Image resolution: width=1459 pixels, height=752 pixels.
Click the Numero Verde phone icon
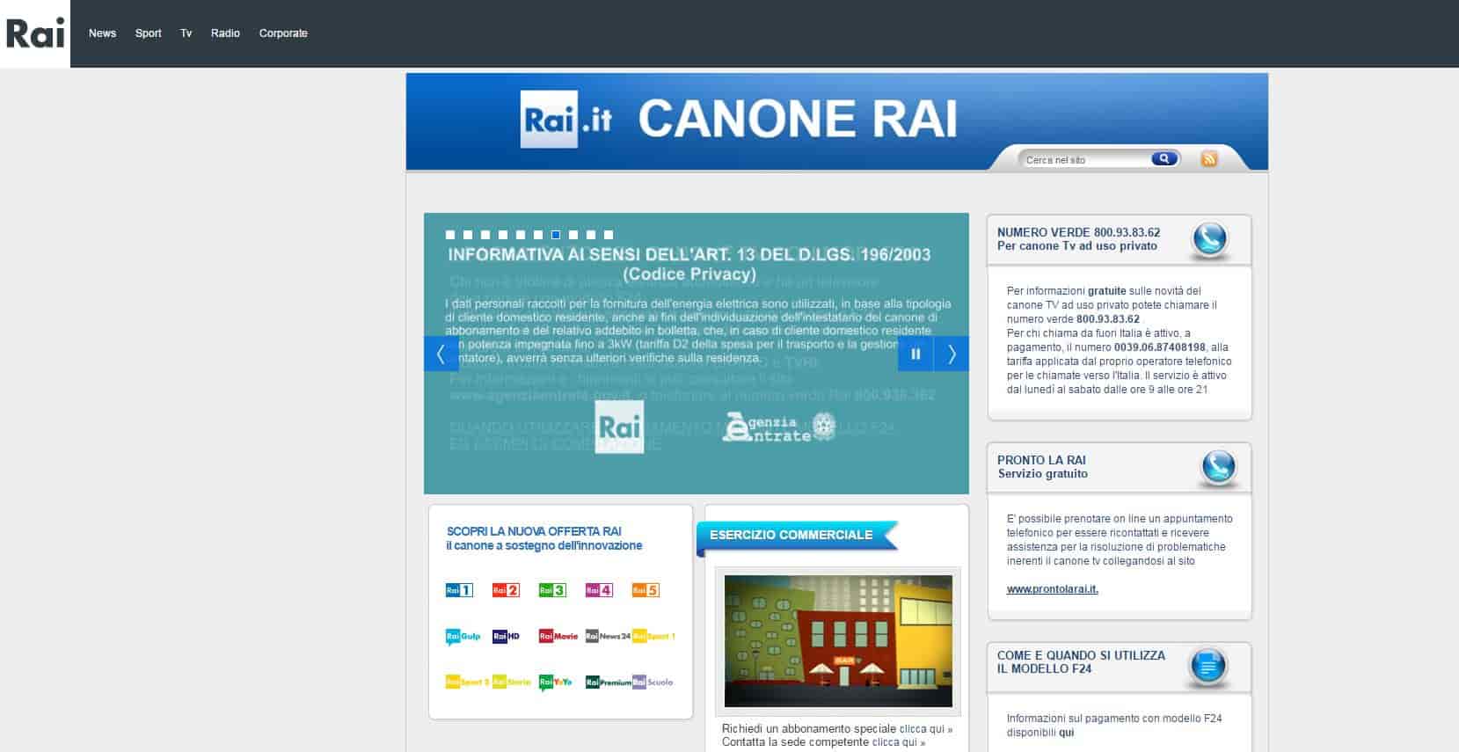point(1210,239)
